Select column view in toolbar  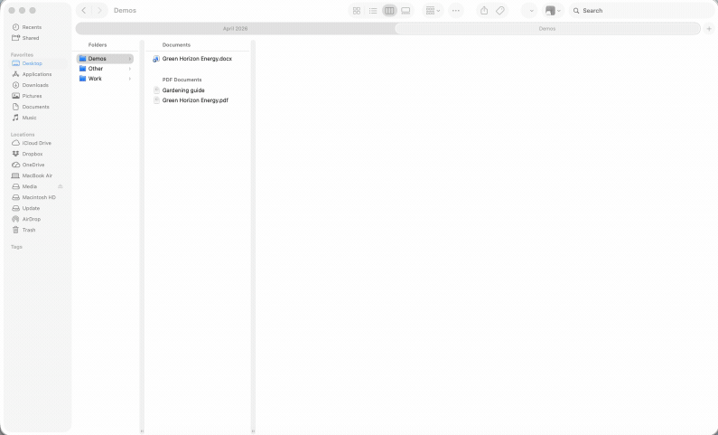[389, 11]
